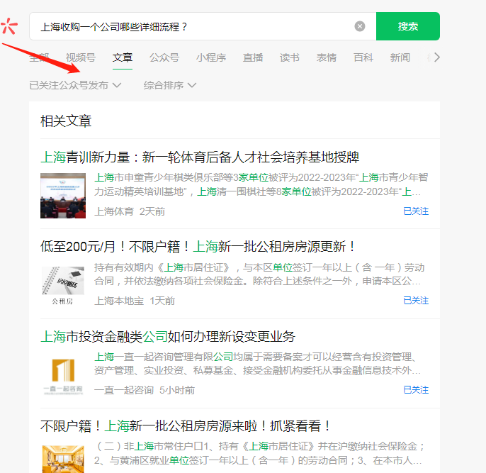This screenshot has width=486, height=473.
Task: Switch to the 小程序 tab
Action: [x=211, y=57]
